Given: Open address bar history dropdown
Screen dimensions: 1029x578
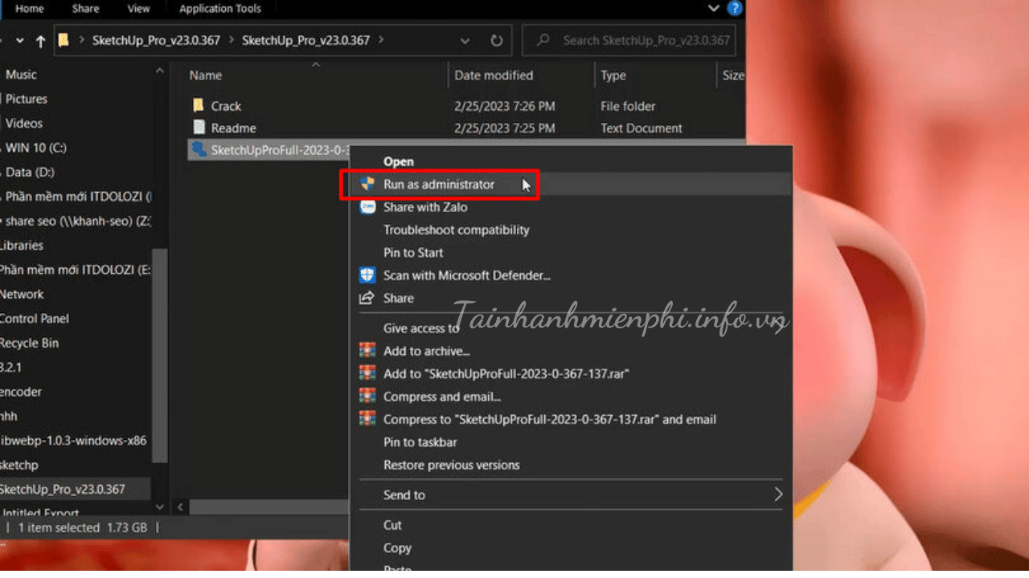Looking at the screenshot, I should (x=465, y=41).
